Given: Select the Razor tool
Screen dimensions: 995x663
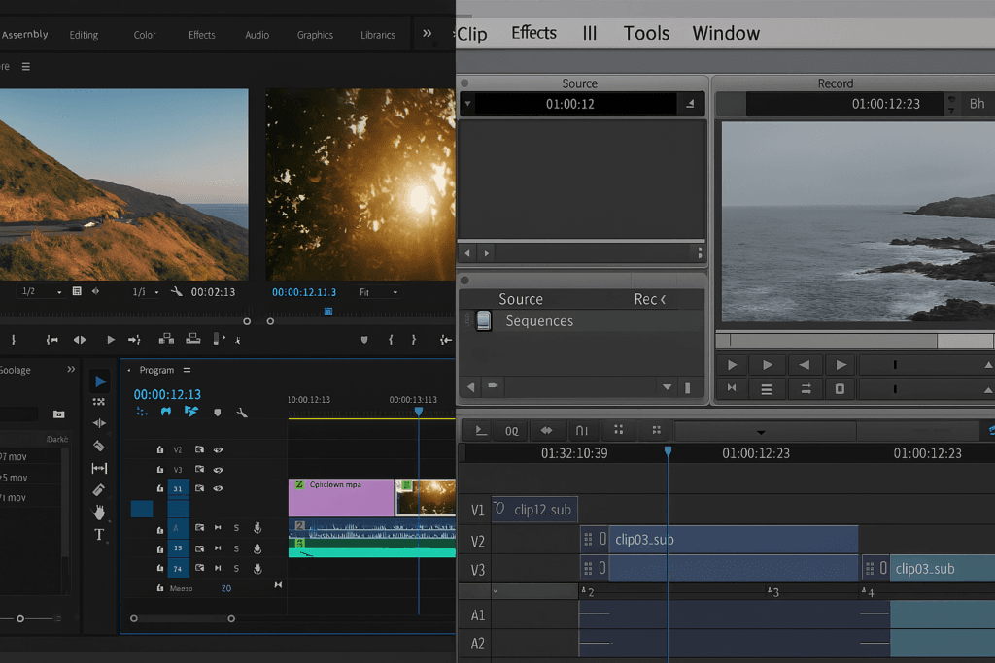Looking at the screenshot, I should [100, 444].
